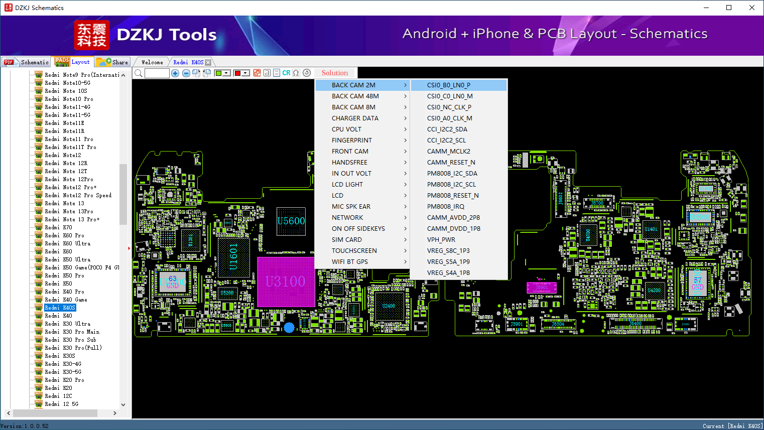The height and width of the screenshot is (430, 764).
Task: Expand the HANDSFREE submenu arrow
Action: (405, 163)
